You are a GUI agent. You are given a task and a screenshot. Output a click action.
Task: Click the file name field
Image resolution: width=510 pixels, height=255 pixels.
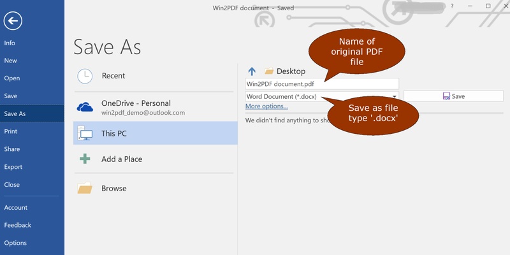coord(322,84)
